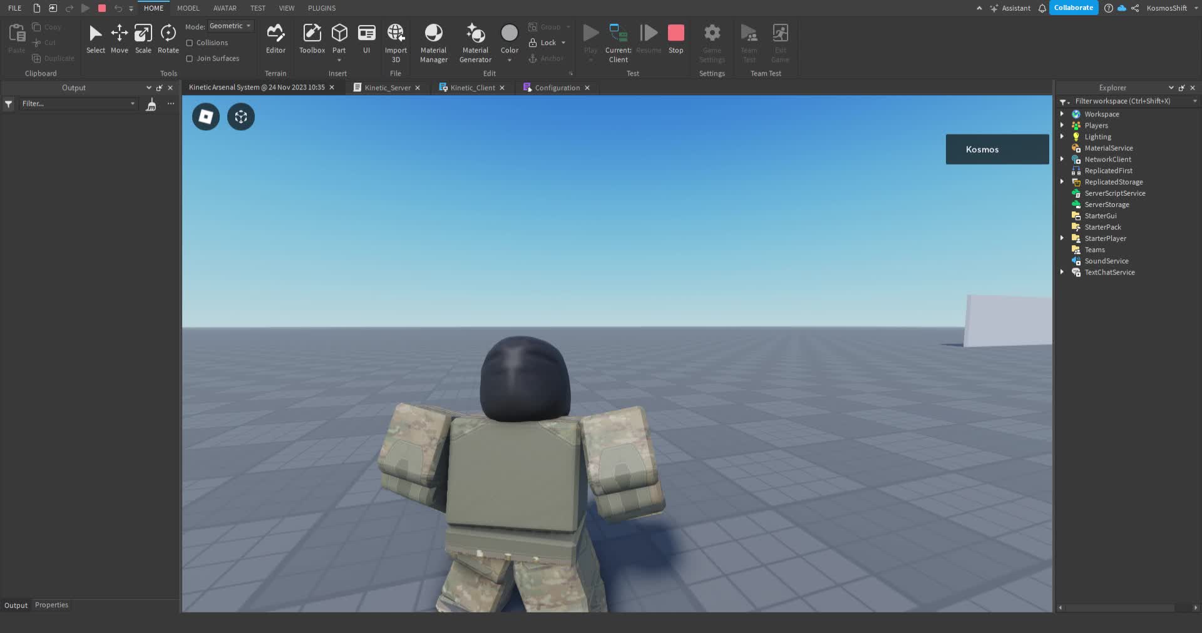1202x633 pixels.
Task: Open the Toolbox
Action: 311,39
